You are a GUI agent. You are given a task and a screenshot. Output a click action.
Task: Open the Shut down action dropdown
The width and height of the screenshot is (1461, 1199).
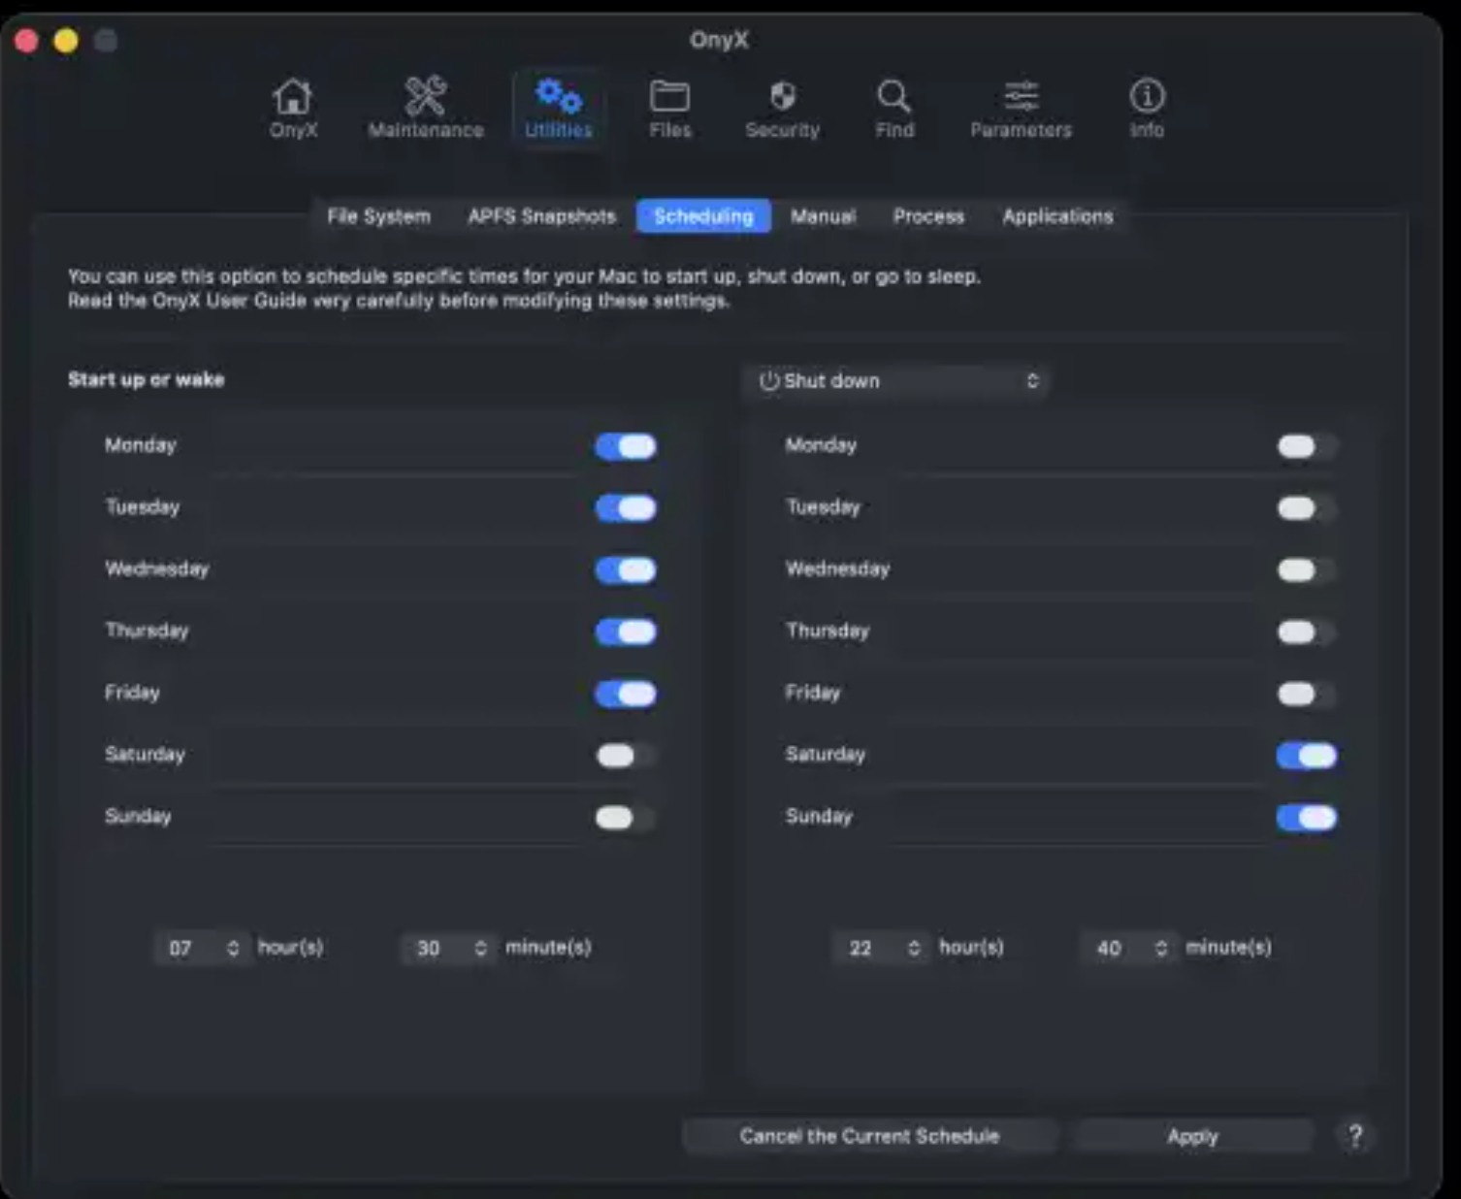coord(895,381)
